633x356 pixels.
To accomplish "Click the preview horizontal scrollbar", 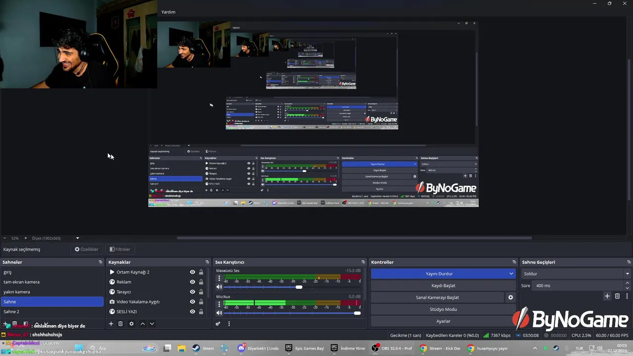I will tap(354, 238).
